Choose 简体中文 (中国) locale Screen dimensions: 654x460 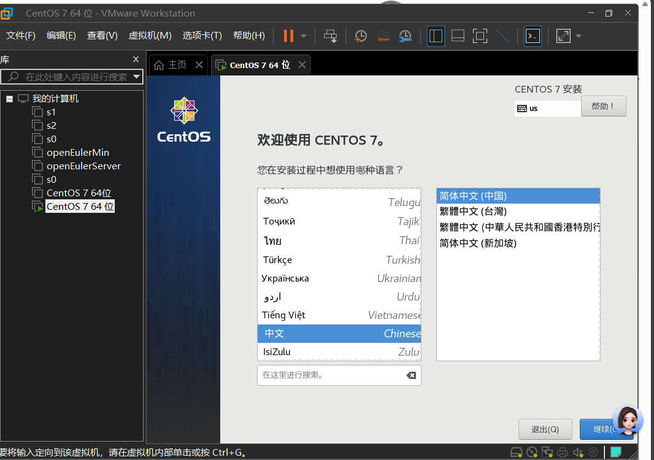518,196
